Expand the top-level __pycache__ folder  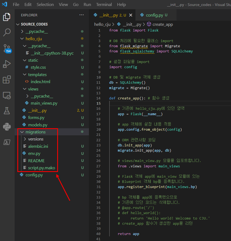[22, 31]
